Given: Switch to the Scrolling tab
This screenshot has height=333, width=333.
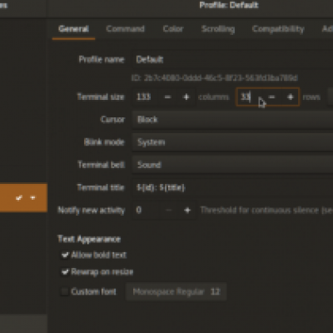Looking at the screenshot, I should [x=218, y=29].
